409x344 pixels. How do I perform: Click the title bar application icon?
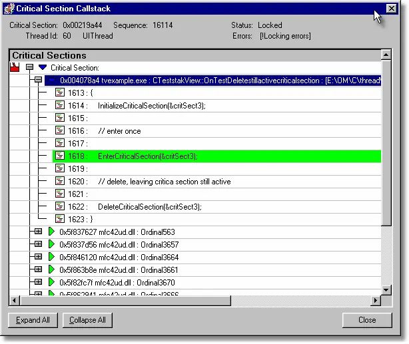[9, 9]
